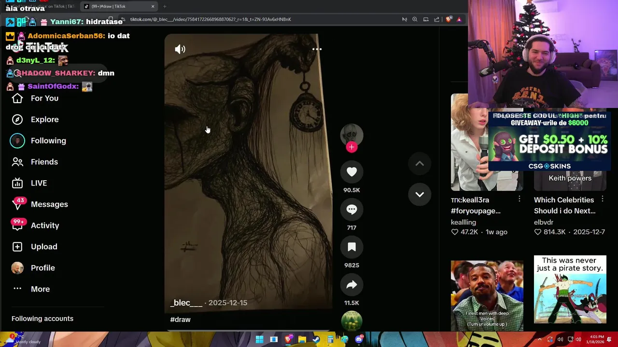Switch to the first TikTok browser tab
This screenshot has height=347, width=618.
coord(41,6)
